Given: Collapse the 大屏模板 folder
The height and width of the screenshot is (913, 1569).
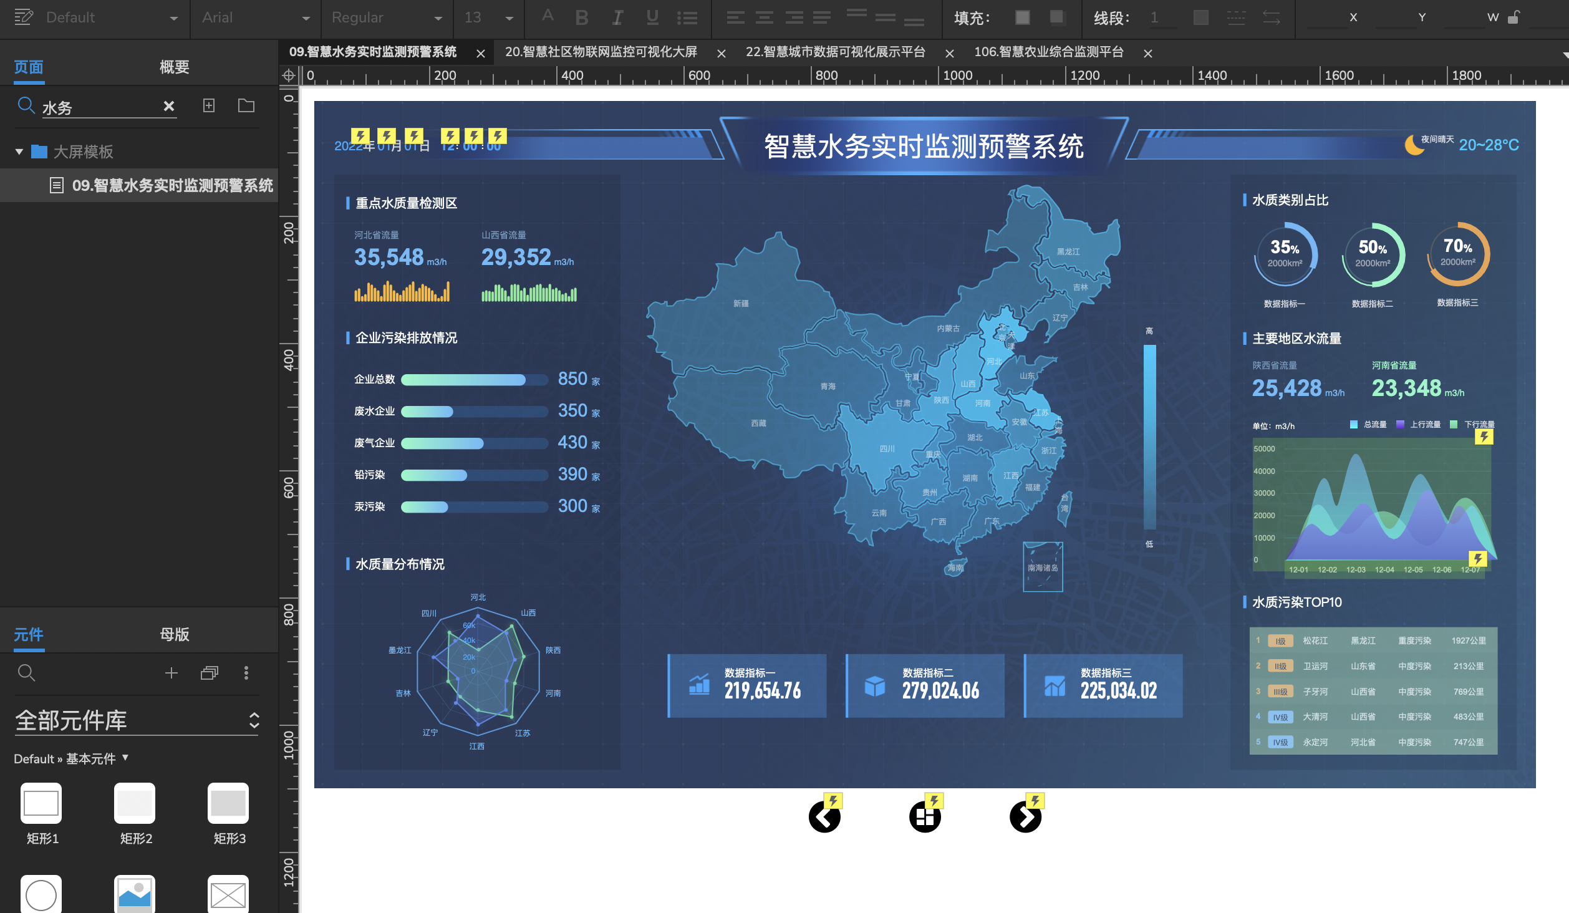Looking at the screenshot, I should click(x=19, y=152).
